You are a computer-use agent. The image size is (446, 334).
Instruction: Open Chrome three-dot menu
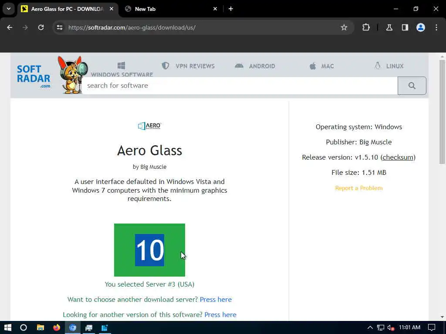[436, 27]
